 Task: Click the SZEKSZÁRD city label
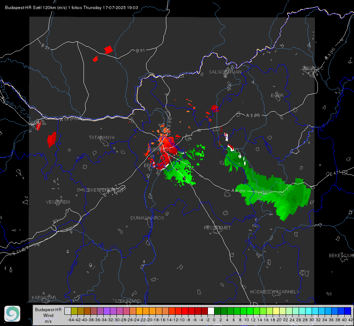[x=128, y=301]
